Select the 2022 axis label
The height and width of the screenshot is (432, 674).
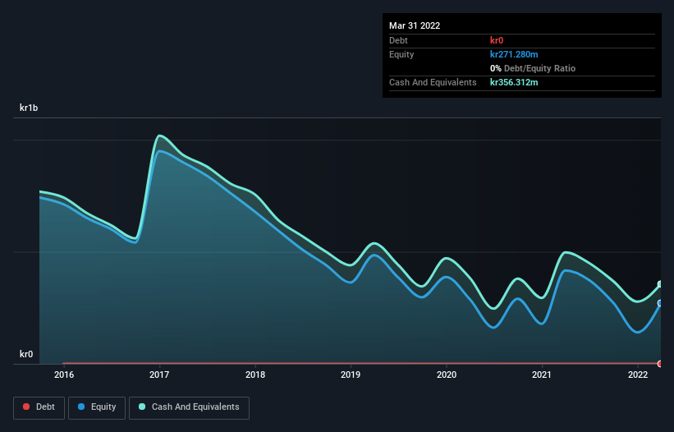(x=638, y=375)
